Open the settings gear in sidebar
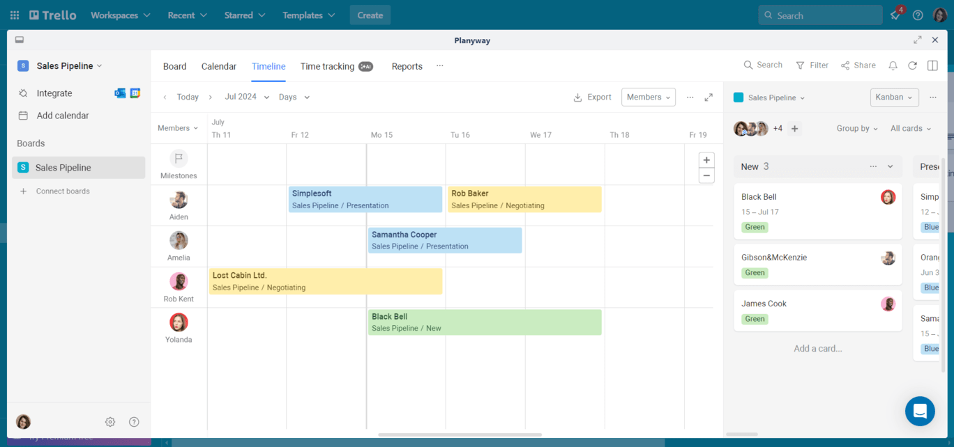Screen dimensions: 954x447 110,422
